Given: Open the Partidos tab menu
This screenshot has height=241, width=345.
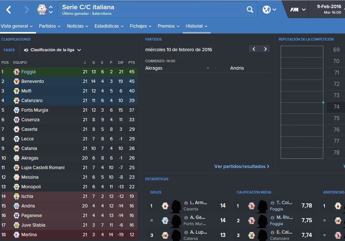Looking at the screenshot, I should tap(50, 26).
